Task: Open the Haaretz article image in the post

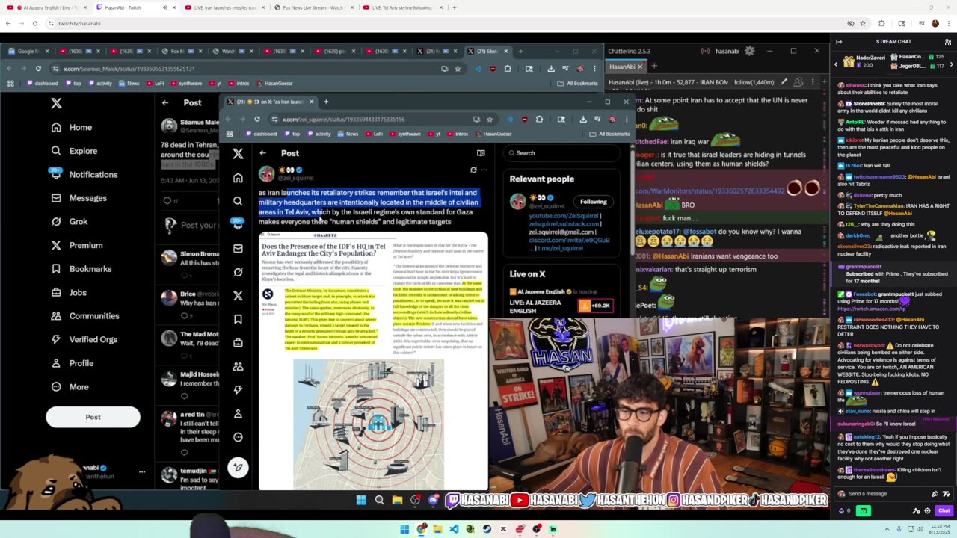Action: tap(373, 361)
